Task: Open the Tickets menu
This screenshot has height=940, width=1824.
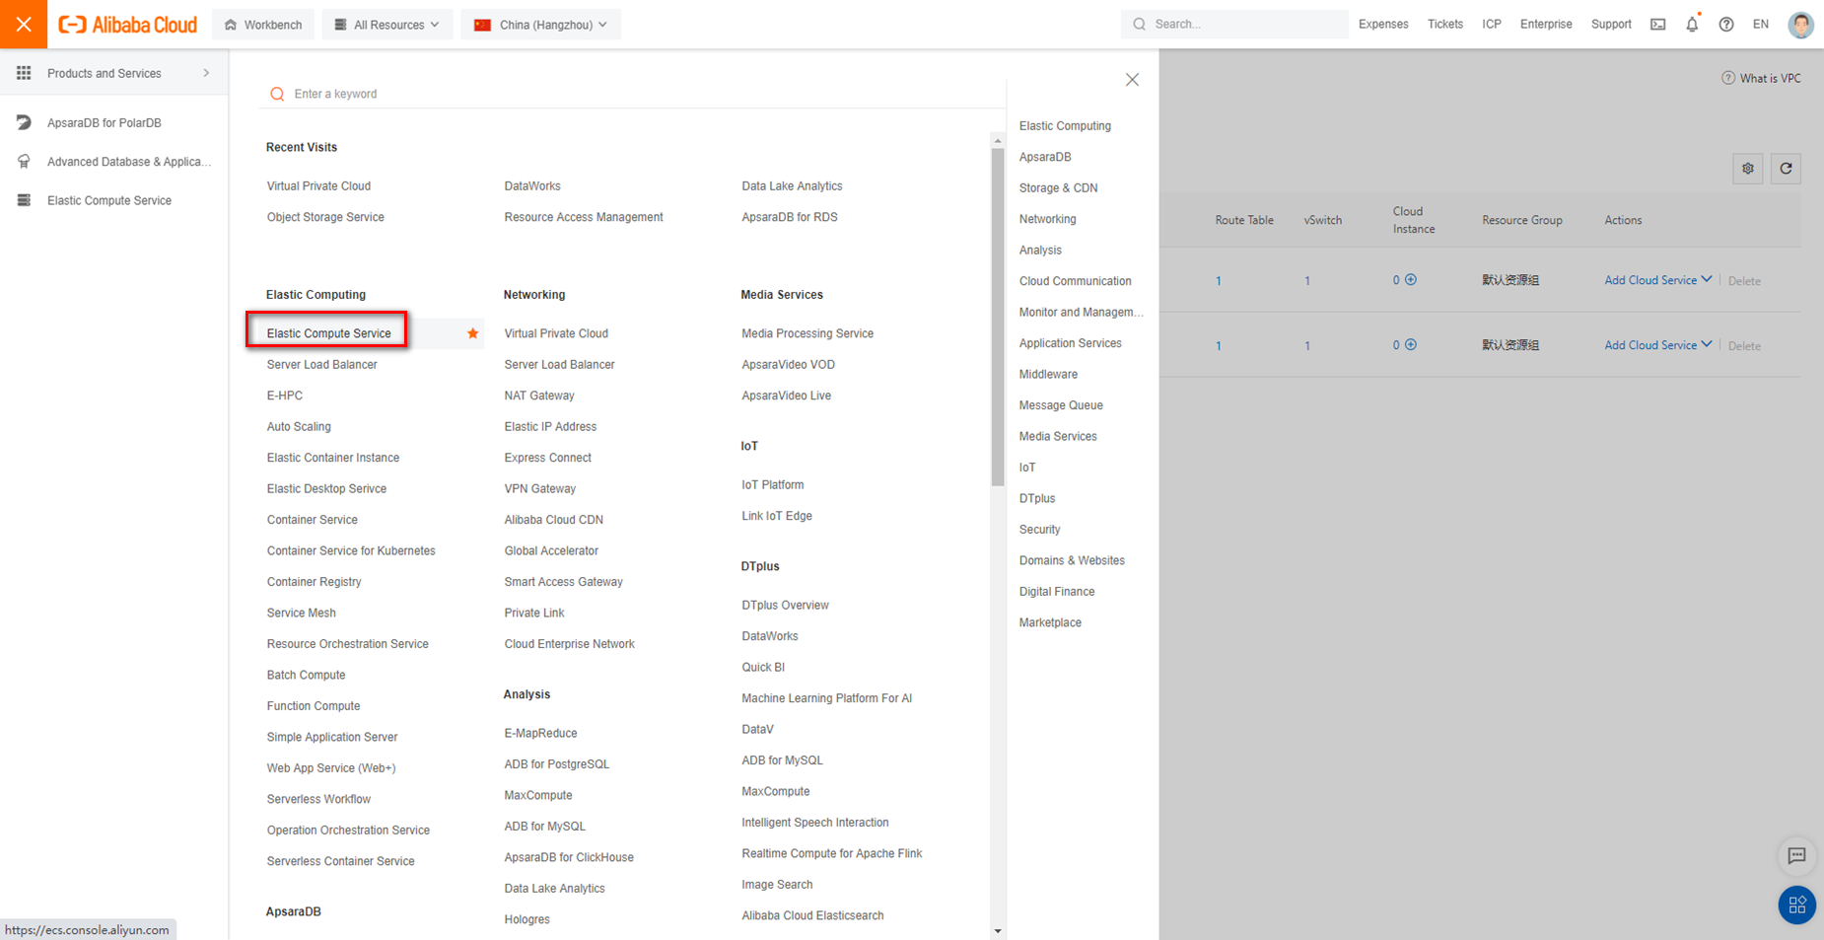Action: point(1445,25)
